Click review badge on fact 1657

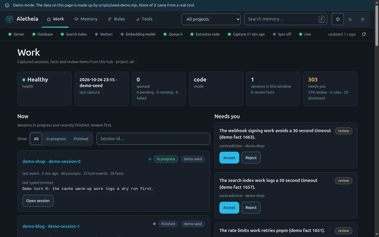click(343, 181)
